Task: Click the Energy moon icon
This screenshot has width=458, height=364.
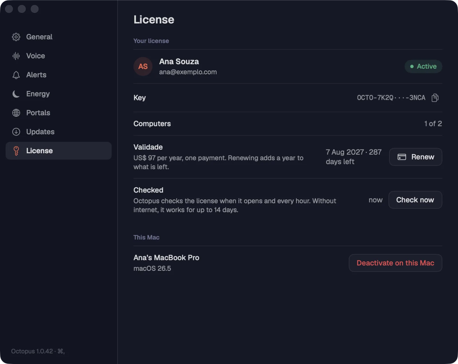Action: click(16, 94)
